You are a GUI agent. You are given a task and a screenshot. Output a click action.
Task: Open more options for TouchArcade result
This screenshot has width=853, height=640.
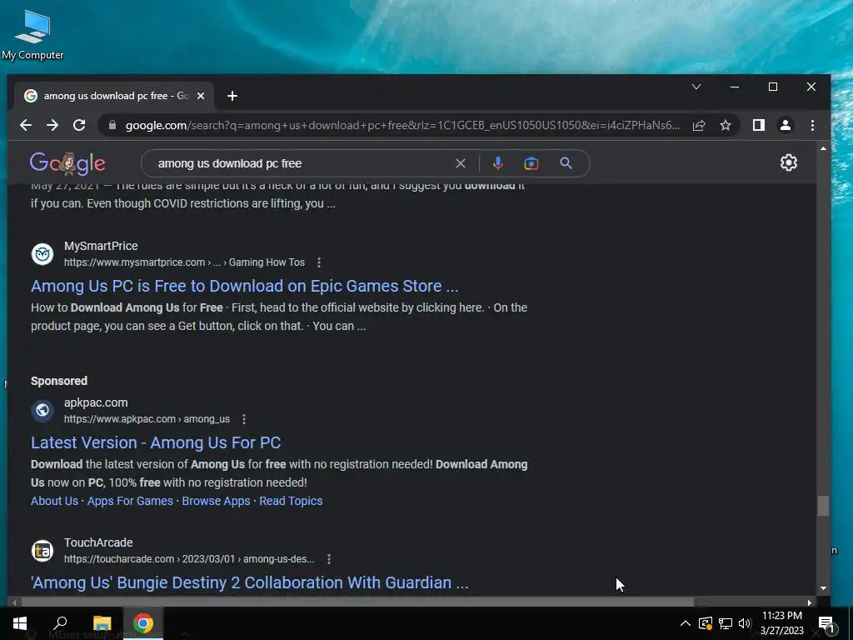[328, 559]
